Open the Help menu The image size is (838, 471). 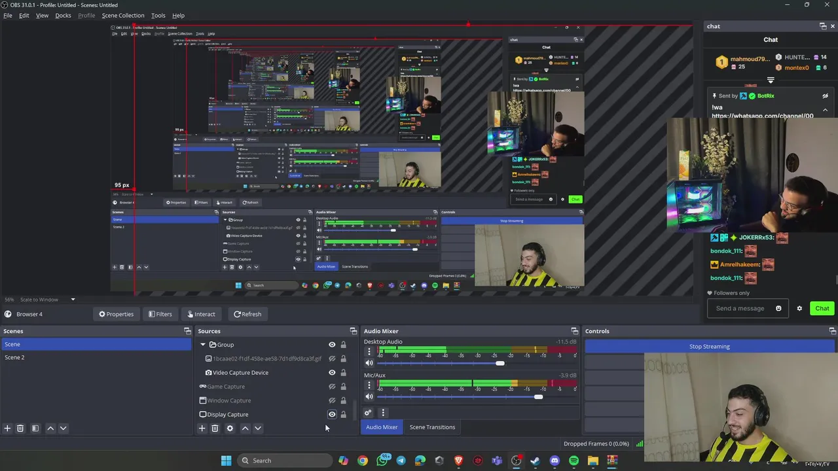tap(178, 15)
